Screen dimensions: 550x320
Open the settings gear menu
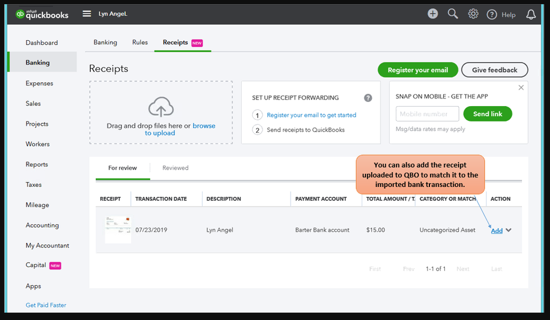coord(473,14)
